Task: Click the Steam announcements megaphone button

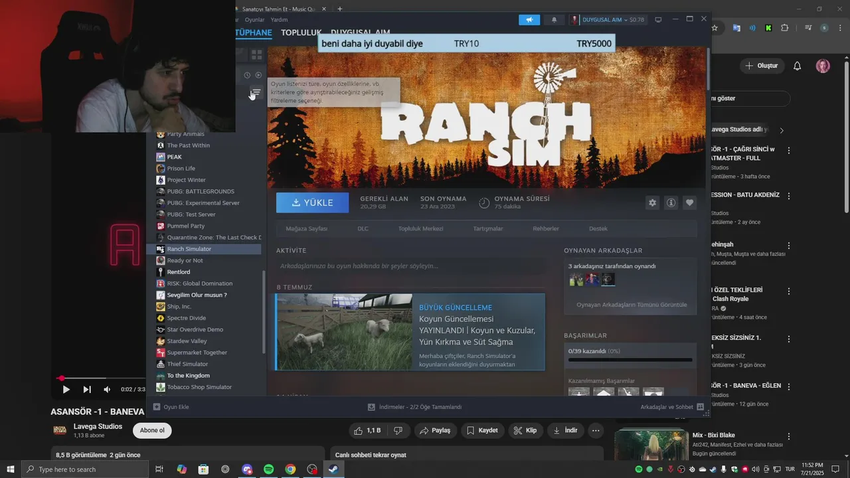Action: click(x=529, y=20)
